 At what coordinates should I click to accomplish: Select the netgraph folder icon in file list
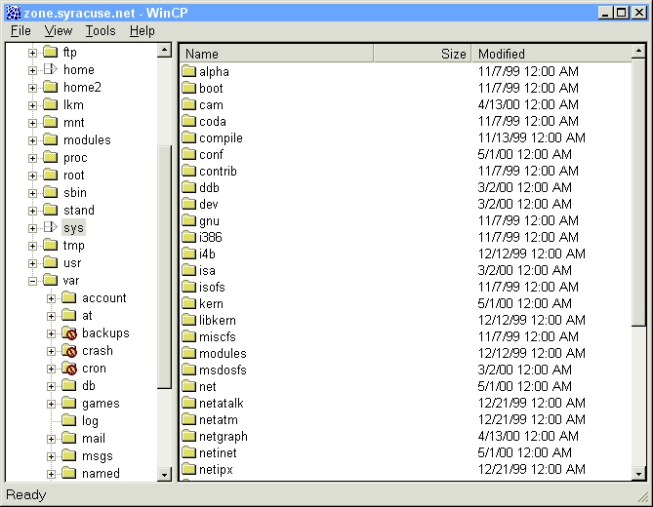(189, 437)
